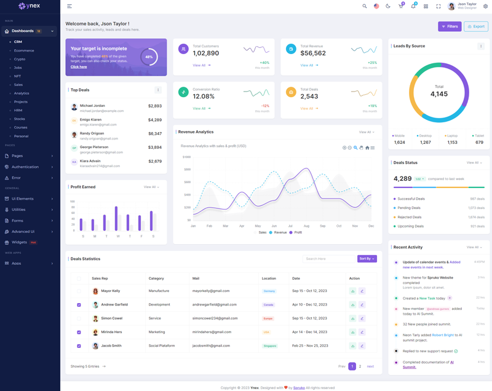The width and height of the screenshot is (492, 391).
Task: Click the chart home reset icon
Action: 367,148
